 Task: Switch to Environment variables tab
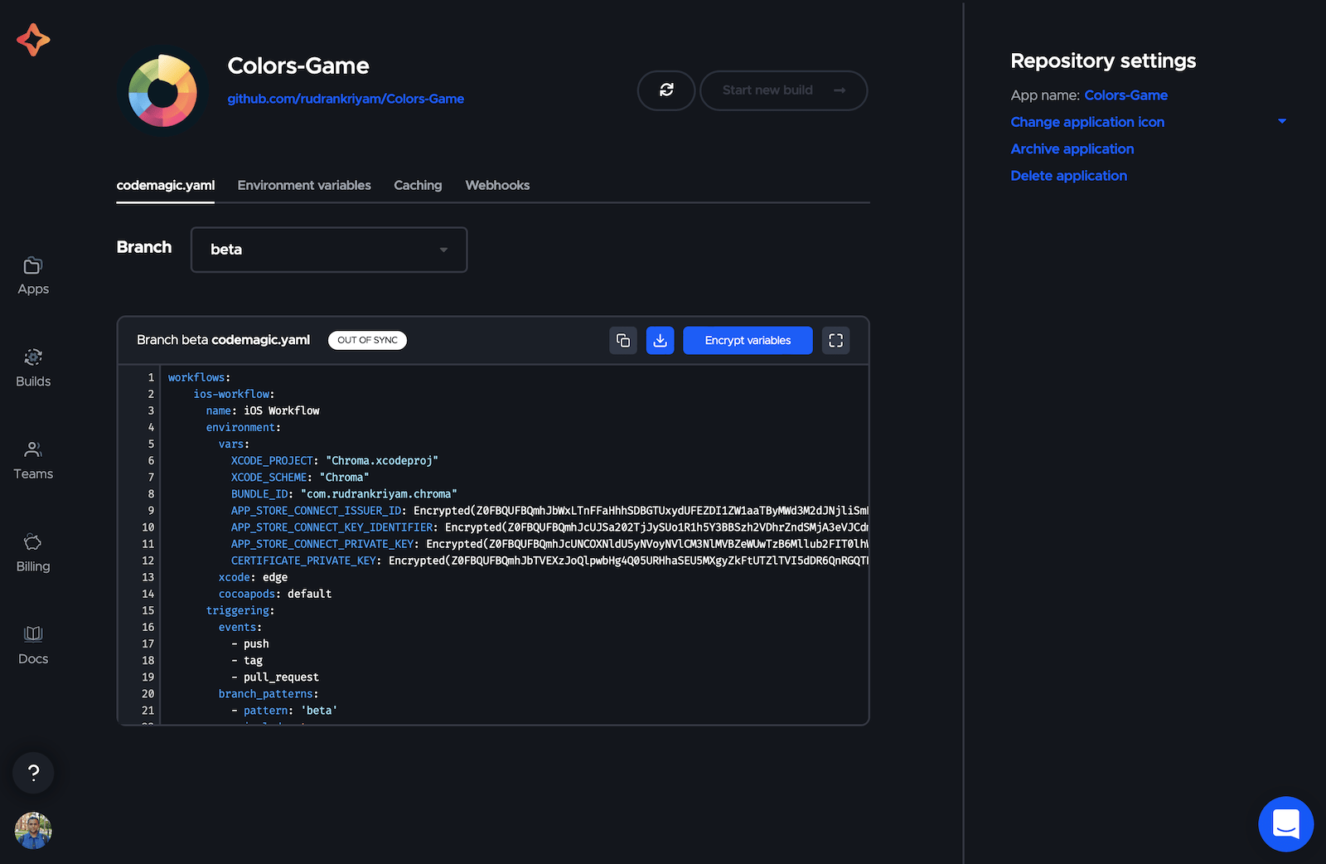click(x=304, y=185)
